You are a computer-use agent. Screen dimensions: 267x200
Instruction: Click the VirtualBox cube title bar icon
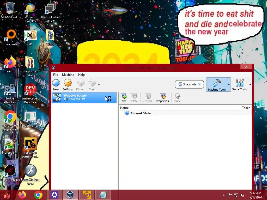53,67
